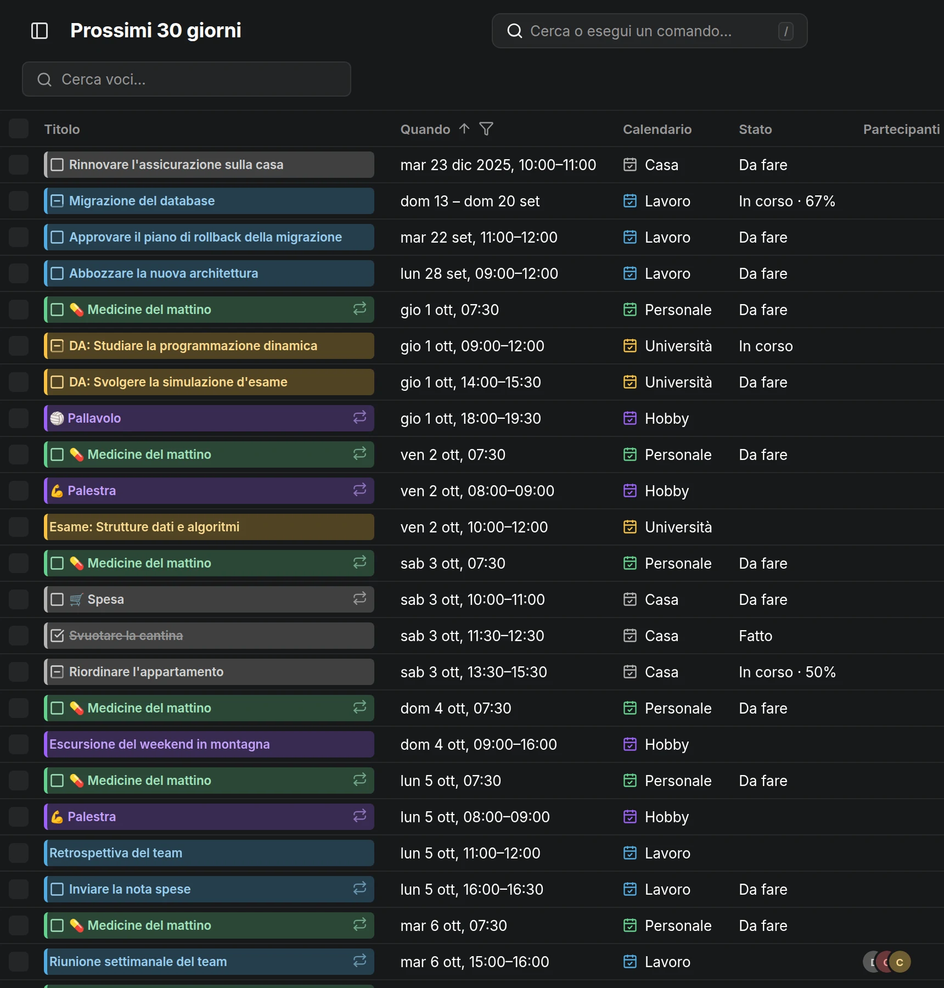Toggle the sidebar panel icon
944x988 pixels.
(x=40, y=31)
